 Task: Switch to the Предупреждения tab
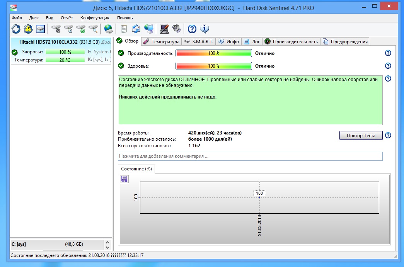pyautogui.click(x=345, y=41)
